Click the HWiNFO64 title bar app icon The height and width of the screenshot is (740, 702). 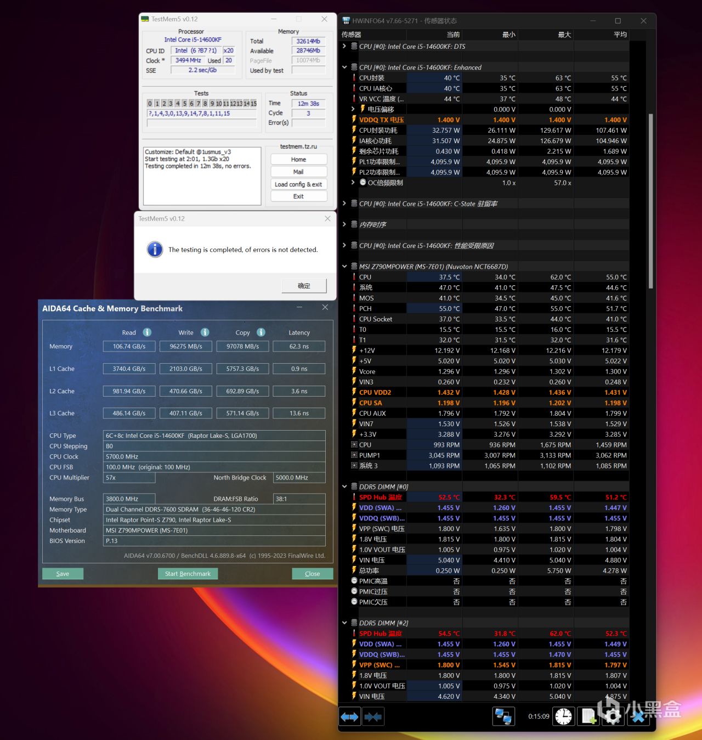point(346,21)
